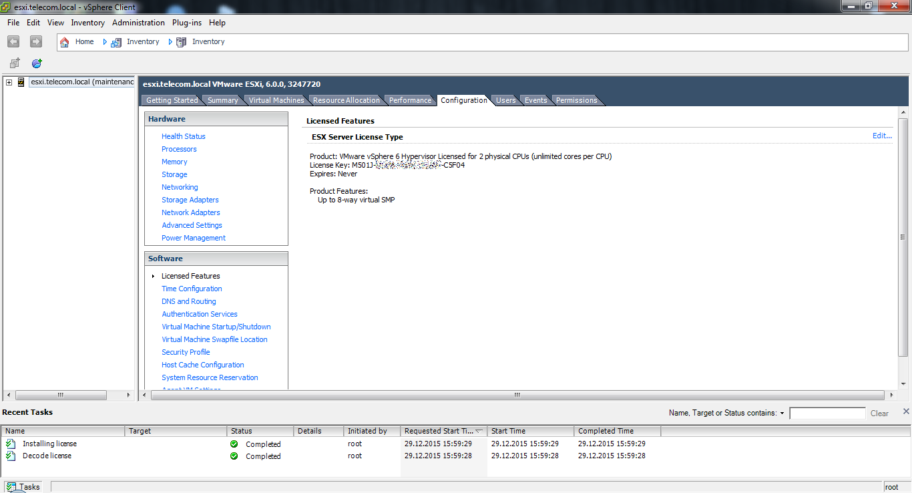Click the new resource pool toolbar icon
This screenshot has width=912, height=493.
(x=37, y=63)
